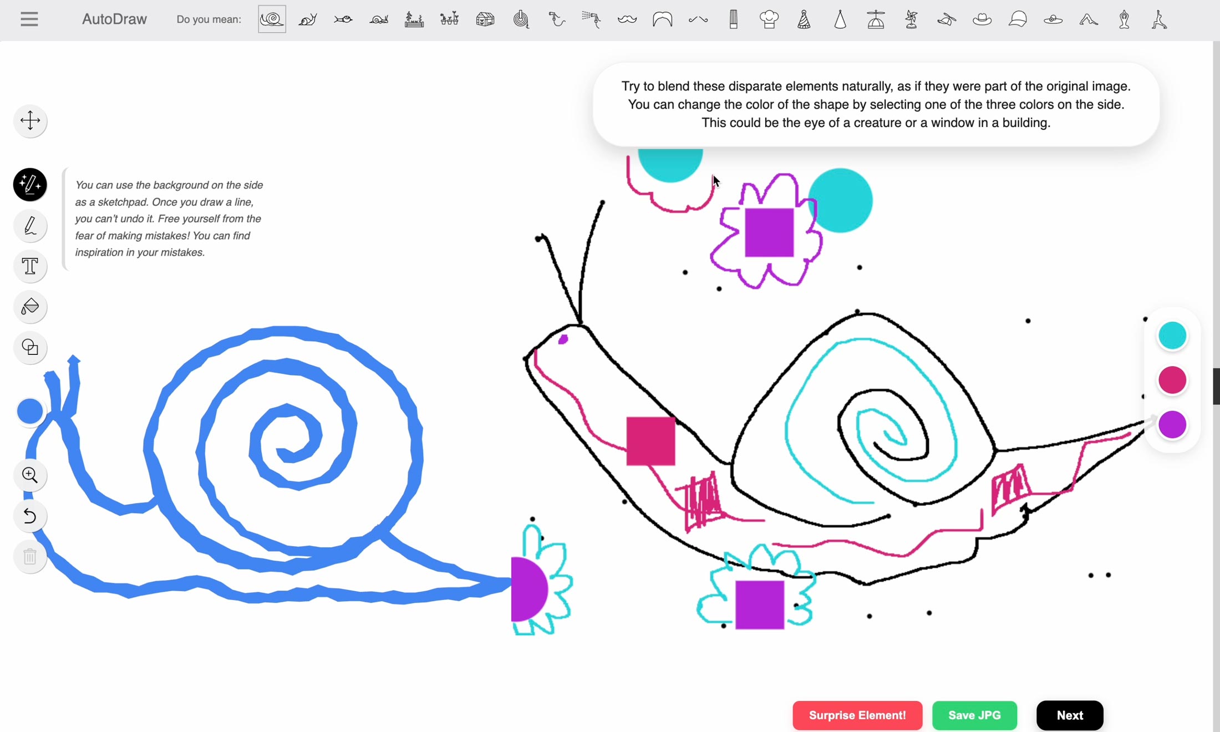This screenshot has width=1220, height=732.
Task: Set shape color to pink
Action: [1172, 380]
